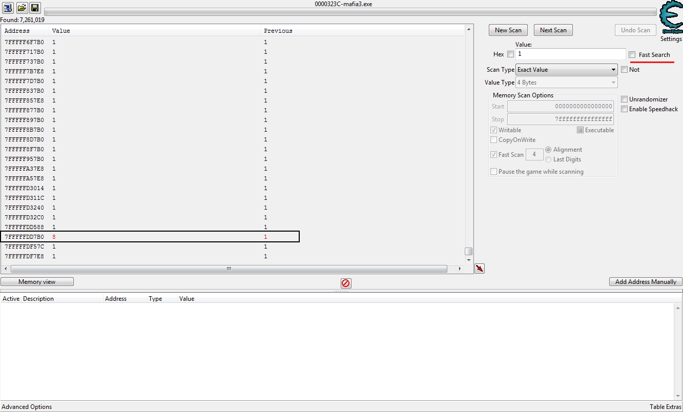The height and width of the screenshot is (412, 683).
Task: Enable the Hex checkbox
Action: pyautogui.click(x=510, y=54)
